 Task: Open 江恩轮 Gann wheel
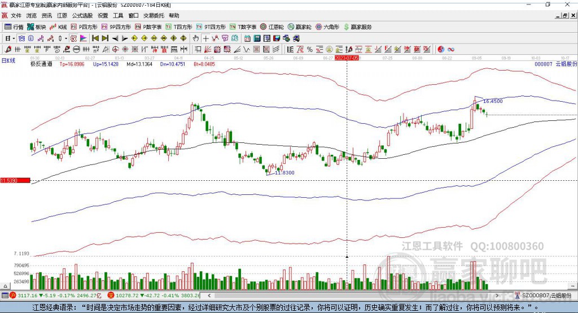(272, 27)
